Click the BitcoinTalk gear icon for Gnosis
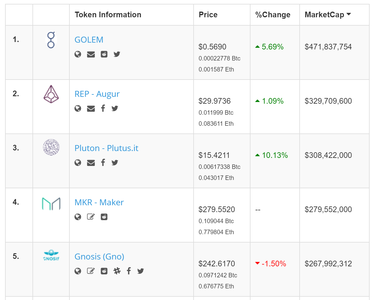This screenshot has width=372, height=300. click(117, 271)
